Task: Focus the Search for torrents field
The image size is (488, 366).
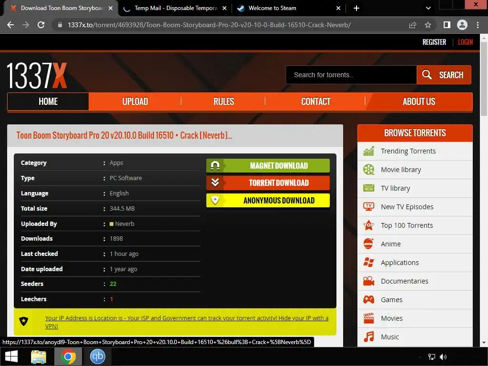Action: [x=351, y=75]
